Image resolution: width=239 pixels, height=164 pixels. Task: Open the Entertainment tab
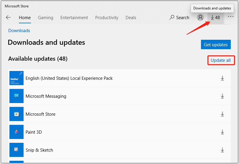(74, 18)
